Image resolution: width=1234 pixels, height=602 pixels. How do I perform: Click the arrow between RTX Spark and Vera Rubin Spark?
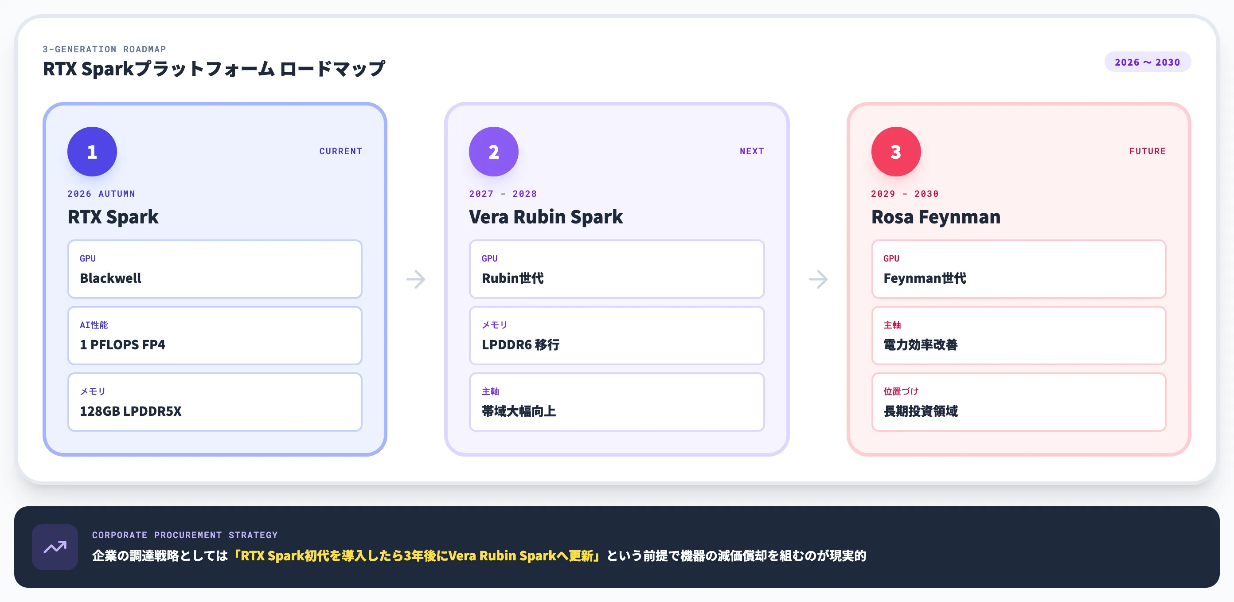(416, 279)
